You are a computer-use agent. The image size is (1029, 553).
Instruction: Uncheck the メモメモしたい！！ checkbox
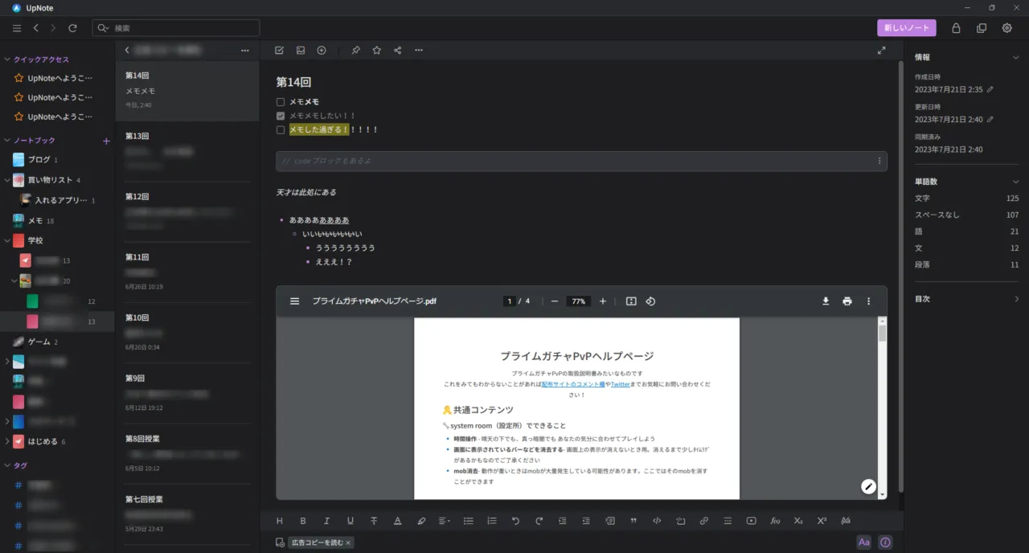(x=281, y=116)
